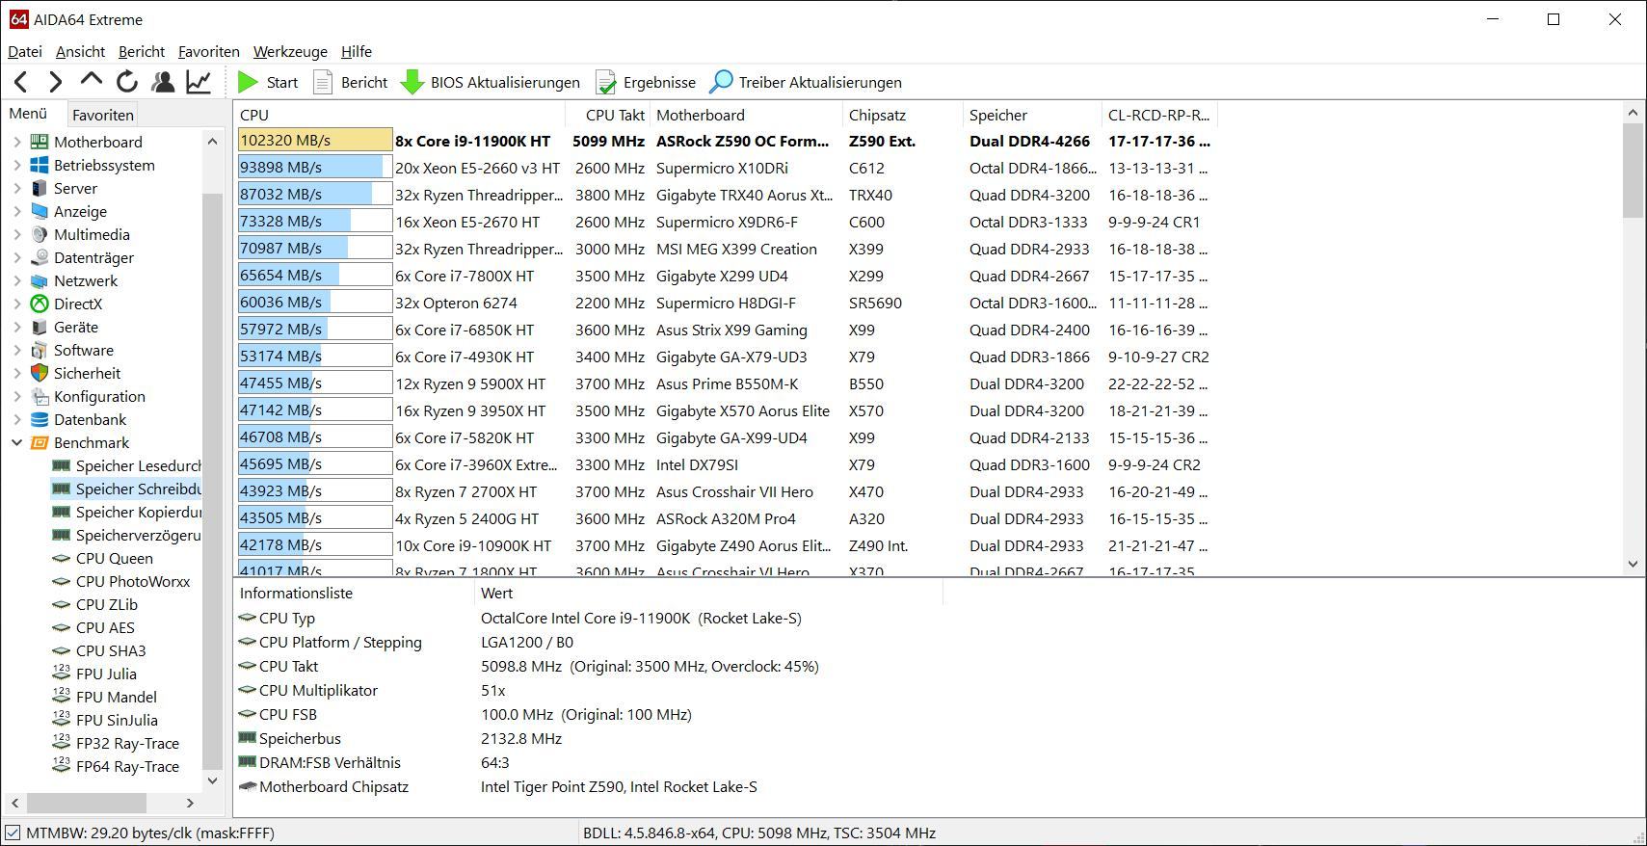Click BIOS Aktualisierungen in the toolbar
This screenshot has width=1647, height=846.
(x=491, y=82)
